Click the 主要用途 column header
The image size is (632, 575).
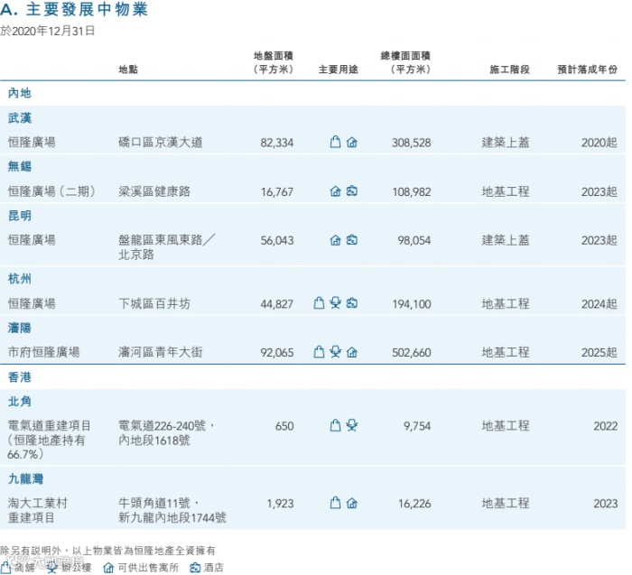tap(339, 70)
